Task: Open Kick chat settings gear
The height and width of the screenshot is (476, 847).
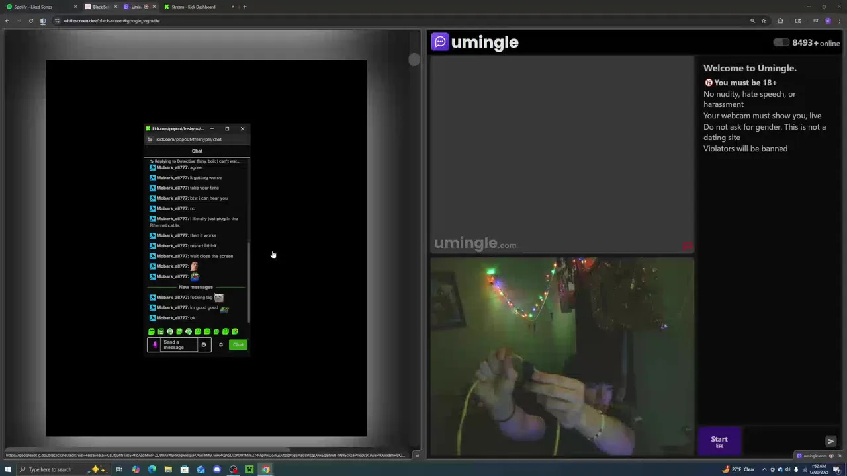Action: [221, 344]
